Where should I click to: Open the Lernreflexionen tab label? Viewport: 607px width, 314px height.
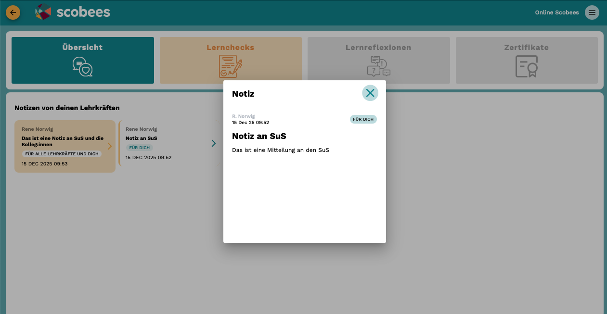(378, 48)
